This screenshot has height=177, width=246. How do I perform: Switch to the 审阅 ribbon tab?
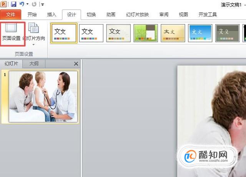[164, 15]
